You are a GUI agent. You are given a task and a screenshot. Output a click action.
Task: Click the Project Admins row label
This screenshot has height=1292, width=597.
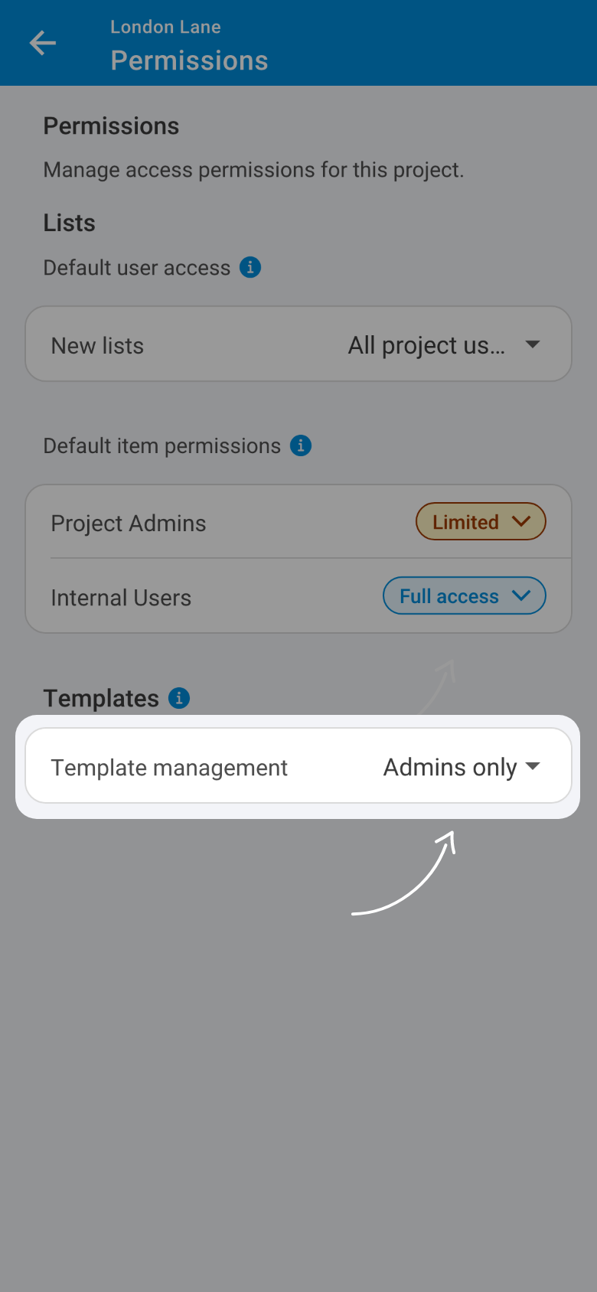[129, 524]
